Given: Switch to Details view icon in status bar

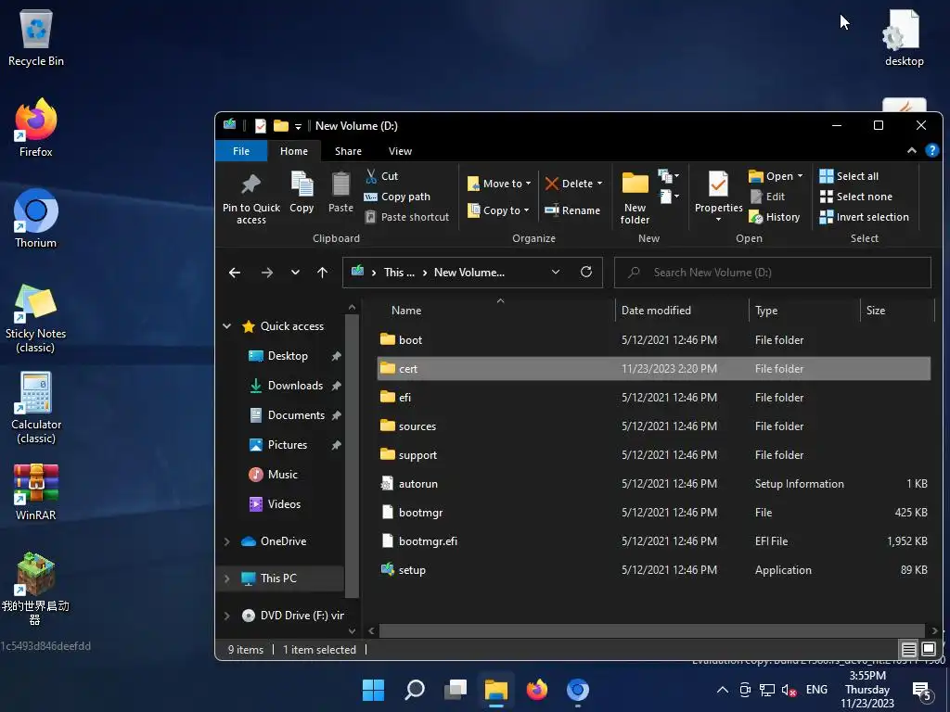Looking at the screenshot, I should (908, 650).
